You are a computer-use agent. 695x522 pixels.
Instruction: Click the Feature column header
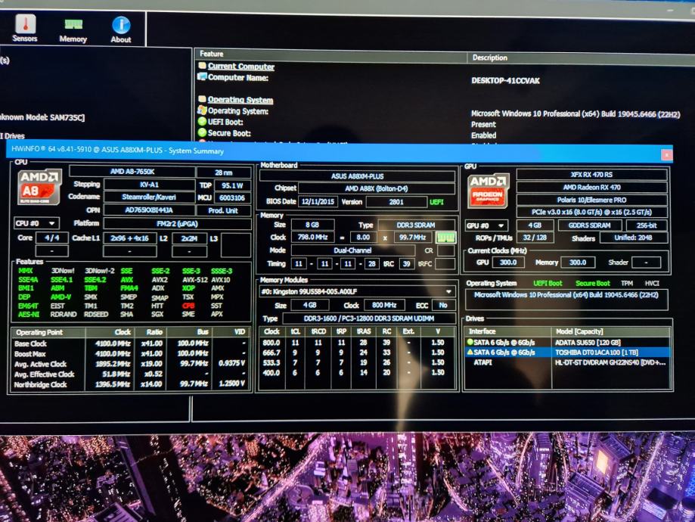tap(330, 54)
